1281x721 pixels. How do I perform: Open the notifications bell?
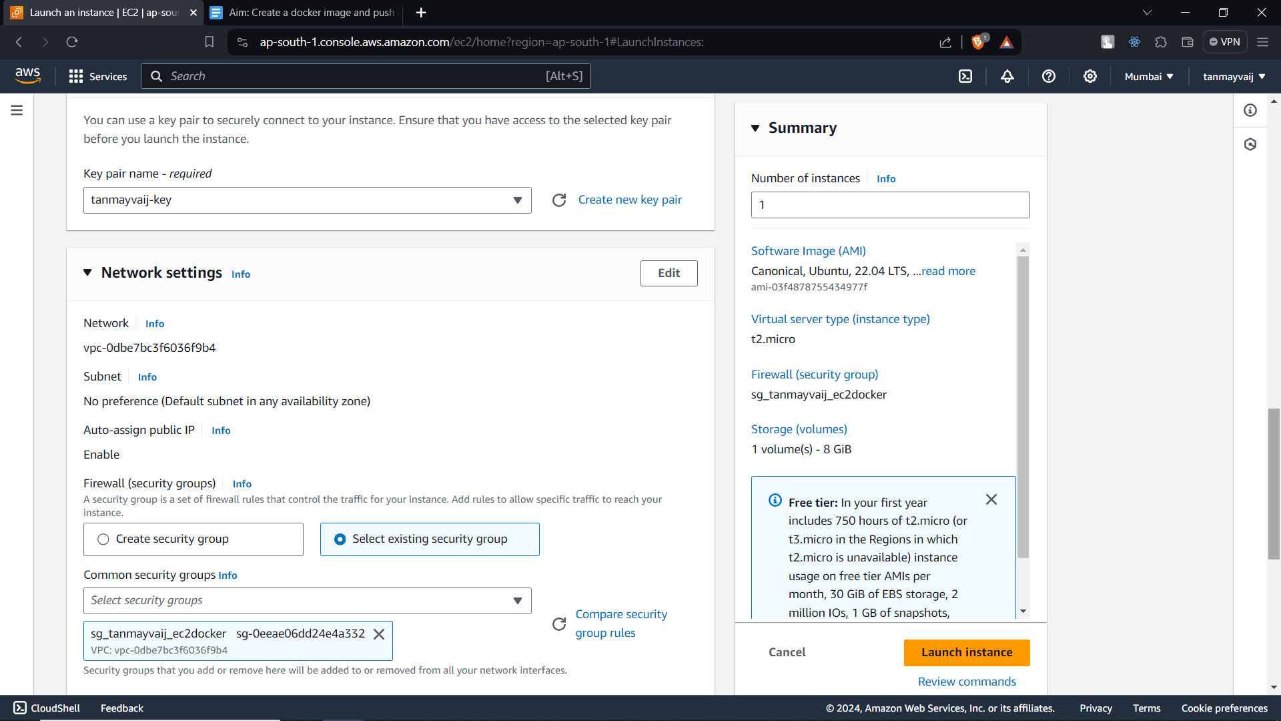pos(1007,76)
